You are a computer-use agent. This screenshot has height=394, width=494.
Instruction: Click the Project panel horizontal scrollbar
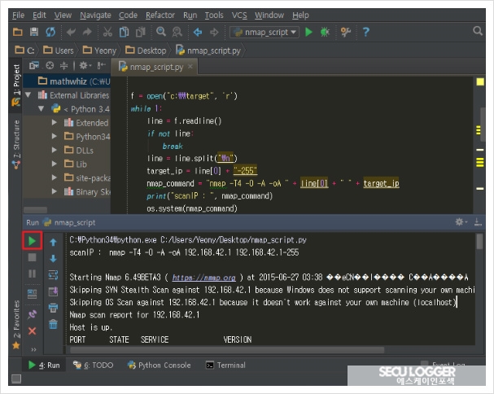pos(35,209)
